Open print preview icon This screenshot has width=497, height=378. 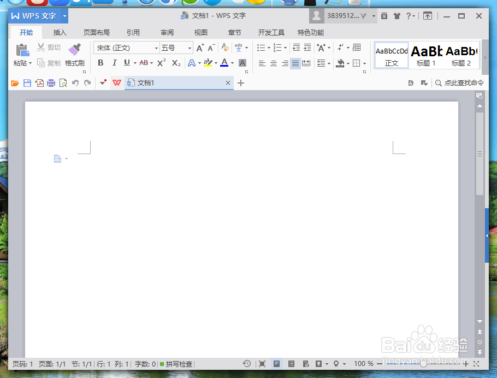click(63, 83)
